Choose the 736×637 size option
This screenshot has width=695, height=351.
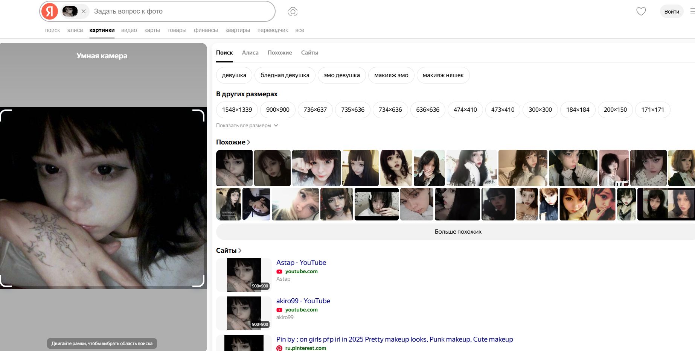315,110
